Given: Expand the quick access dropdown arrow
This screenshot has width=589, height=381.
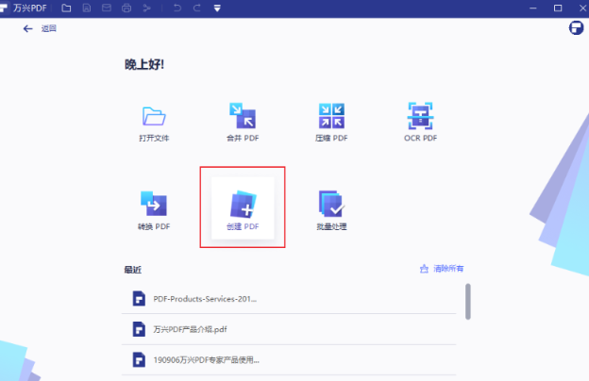Looking at the screenshot, I should (217, 8).
